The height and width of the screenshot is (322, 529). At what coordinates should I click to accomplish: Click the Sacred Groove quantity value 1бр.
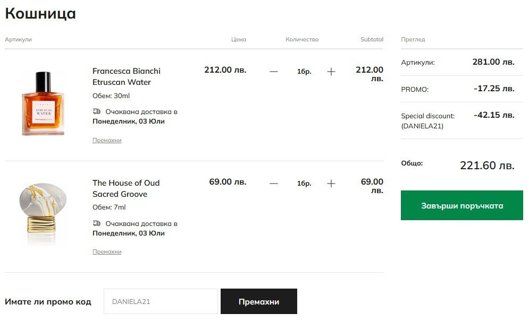click(x=304, y=184)
